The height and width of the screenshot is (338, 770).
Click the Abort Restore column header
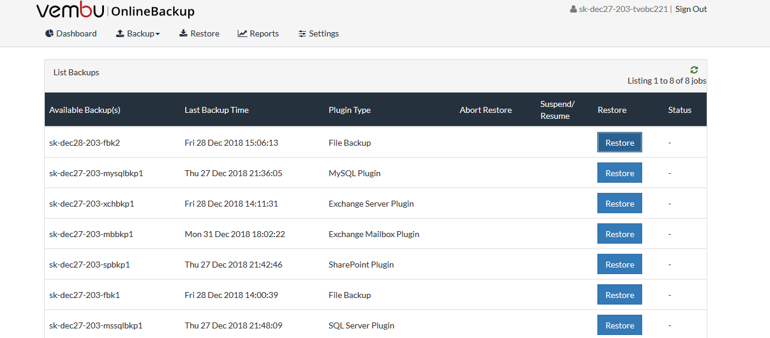(x=486, y=110)
